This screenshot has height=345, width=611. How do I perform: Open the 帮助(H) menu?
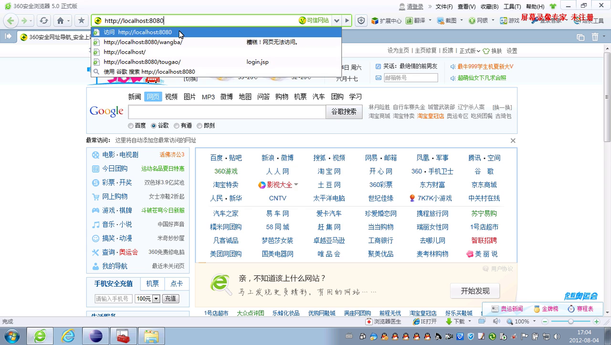point(535,6)
